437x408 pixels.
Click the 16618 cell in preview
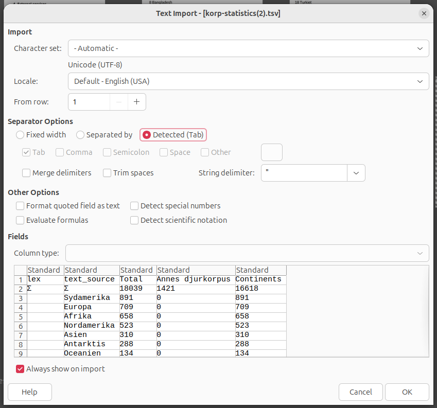(260, 289)
